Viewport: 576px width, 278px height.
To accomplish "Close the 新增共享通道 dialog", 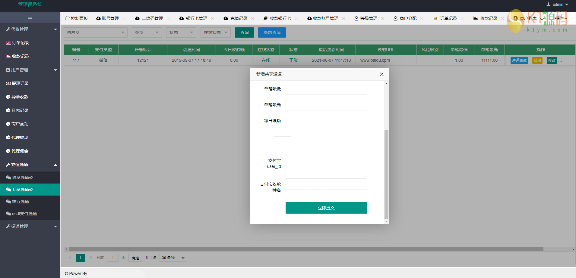I will (x=381, y=74).
